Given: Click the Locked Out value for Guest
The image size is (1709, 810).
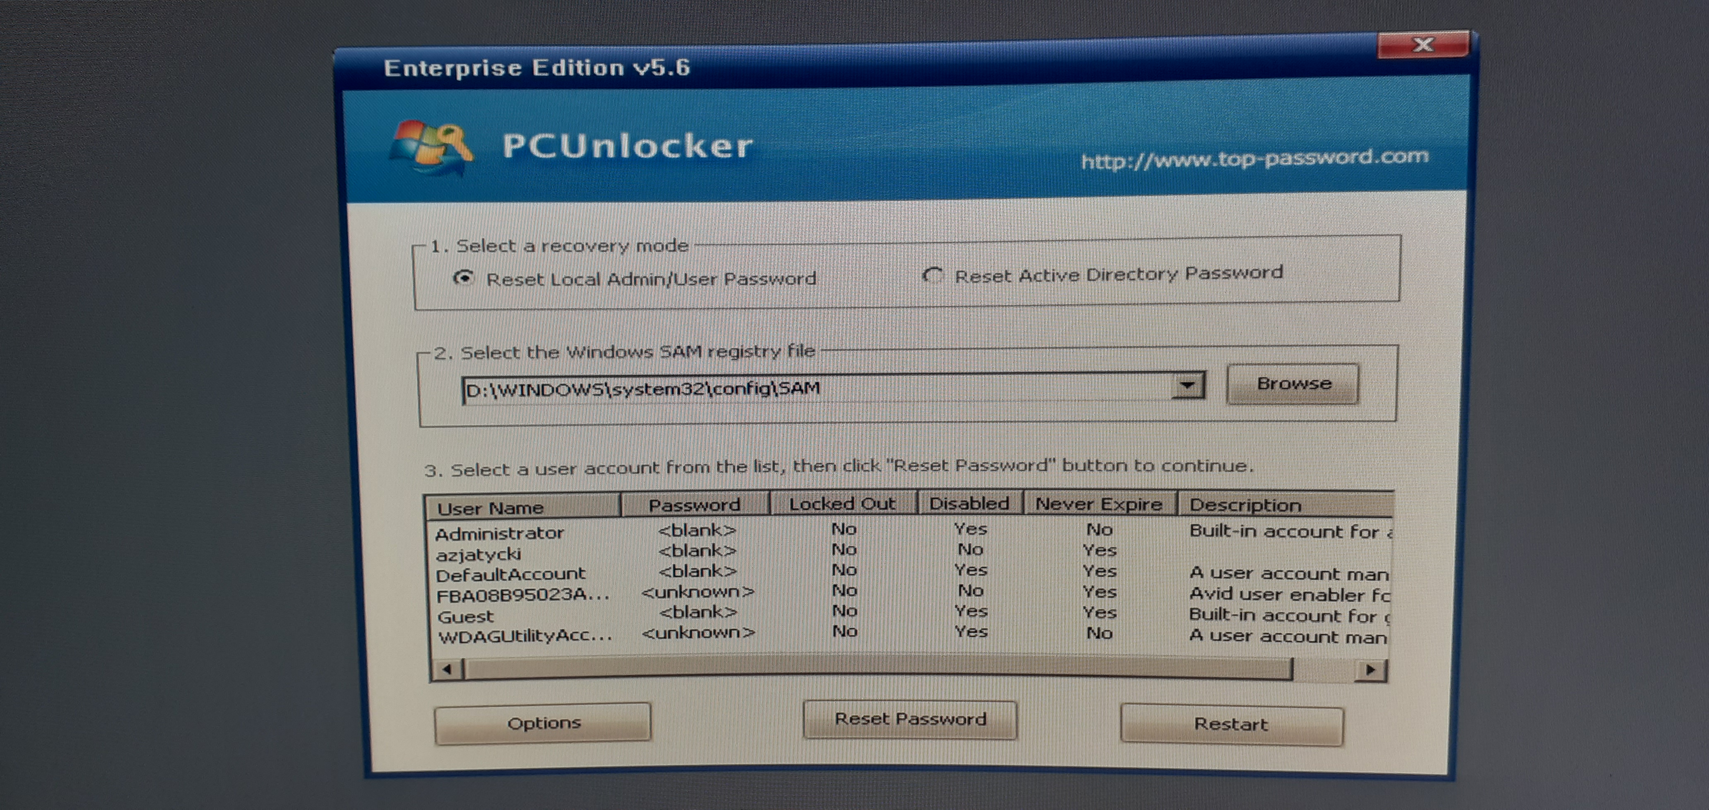Looking at the screenshot, I should pos(844,610).
